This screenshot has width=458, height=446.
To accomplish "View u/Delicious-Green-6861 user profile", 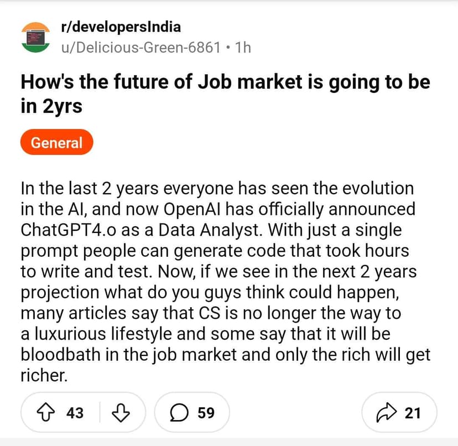I will click(141, 47).
